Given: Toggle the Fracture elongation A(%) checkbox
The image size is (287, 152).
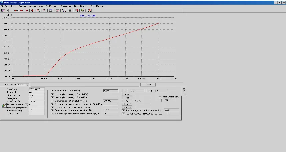Looking at the screenshot, I should click(52, 110).
